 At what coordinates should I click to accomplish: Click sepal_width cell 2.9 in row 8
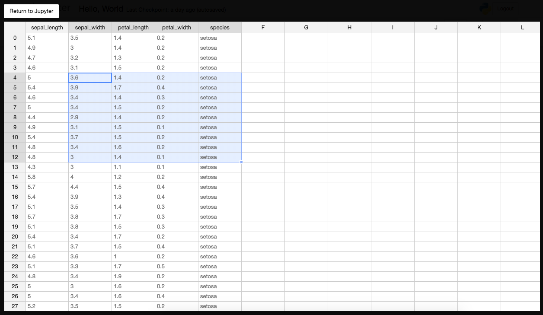click(x=90, y=118)
